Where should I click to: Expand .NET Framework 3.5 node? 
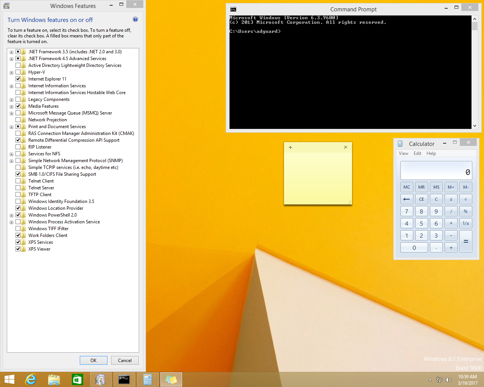tap(11, 52)
